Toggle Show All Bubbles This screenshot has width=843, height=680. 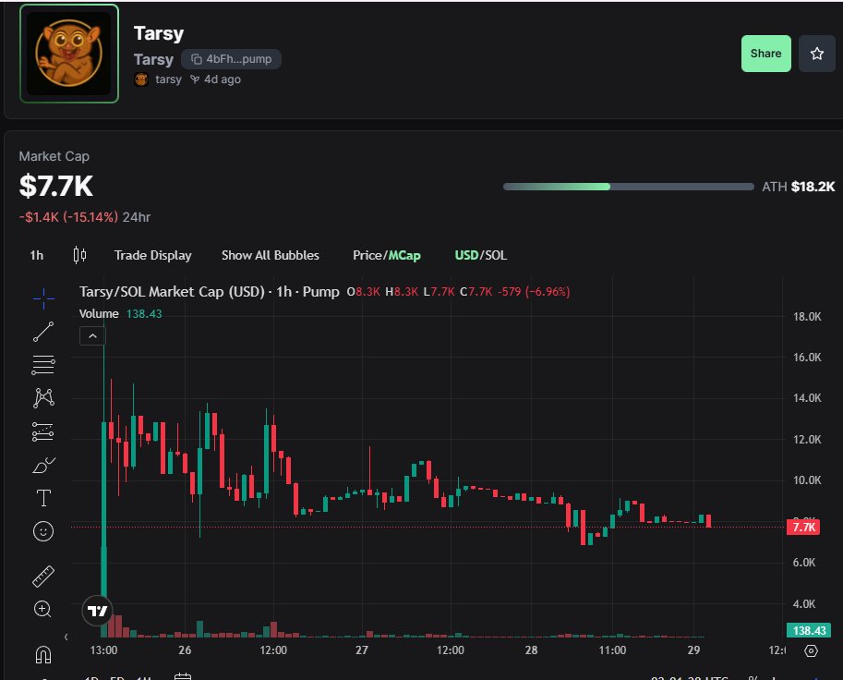271,256
